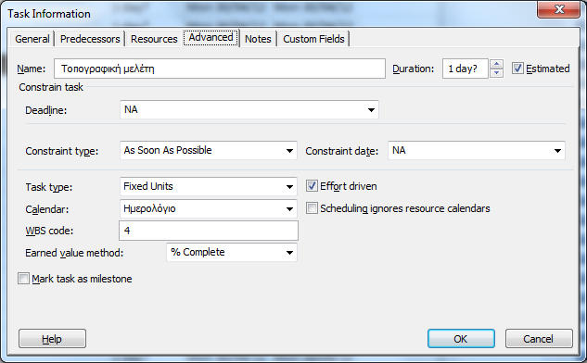Expand the Calendar dropdown

click(x=289, y=209)
